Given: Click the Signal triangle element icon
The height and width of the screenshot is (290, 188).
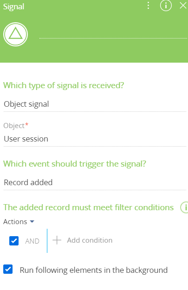Looking at the screenshot, I should [15, 34].
